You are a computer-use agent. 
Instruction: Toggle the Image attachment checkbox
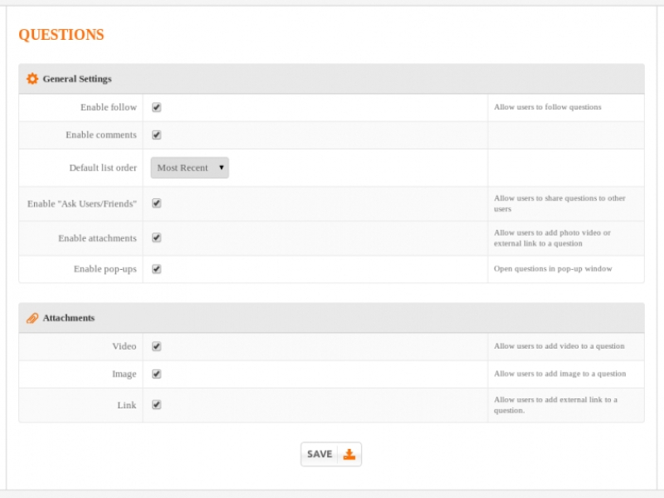[156, 373]
